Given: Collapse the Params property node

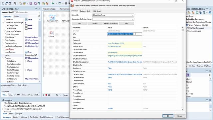Looking at the screenshot, I should coord(3,58).
